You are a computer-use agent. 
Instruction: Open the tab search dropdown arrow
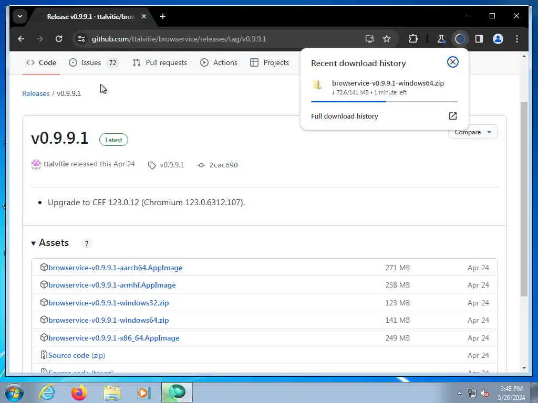[20, 16]
